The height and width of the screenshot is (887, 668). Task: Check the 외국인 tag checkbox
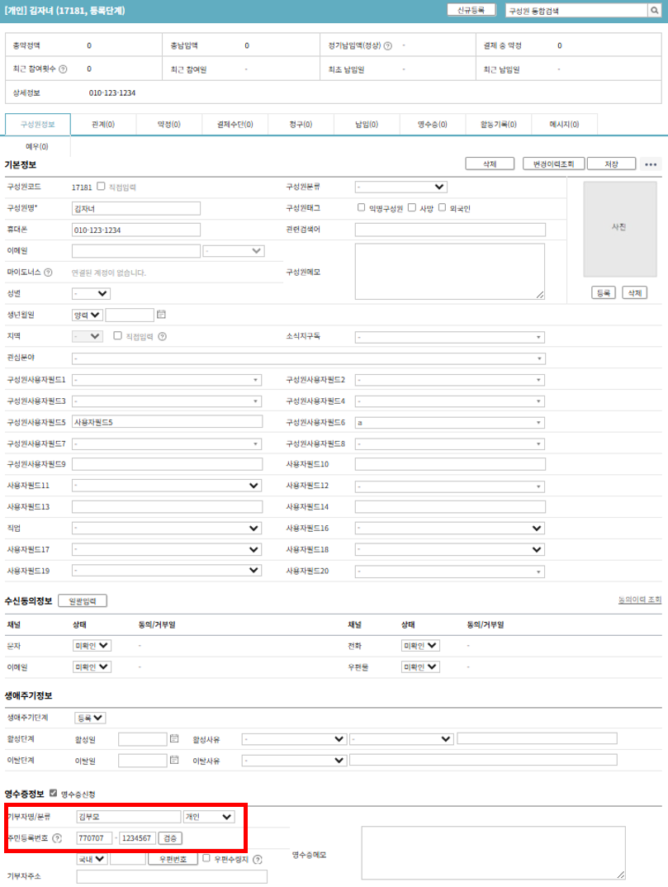pos(442,207)
